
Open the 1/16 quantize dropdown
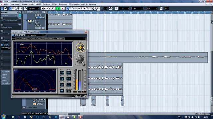tap(152, 8)
